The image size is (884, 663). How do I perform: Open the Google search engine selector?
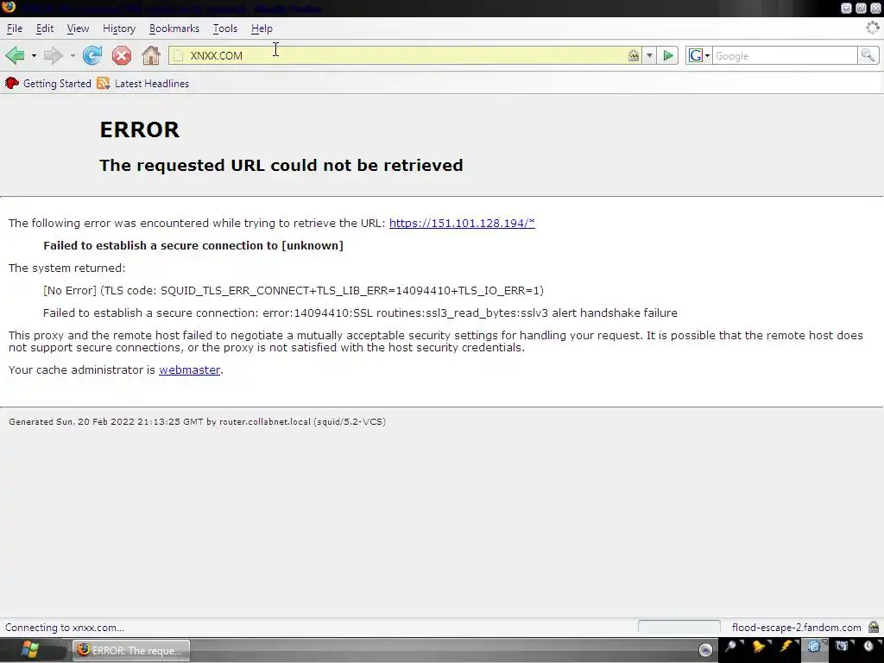click(x=699, y=55)
